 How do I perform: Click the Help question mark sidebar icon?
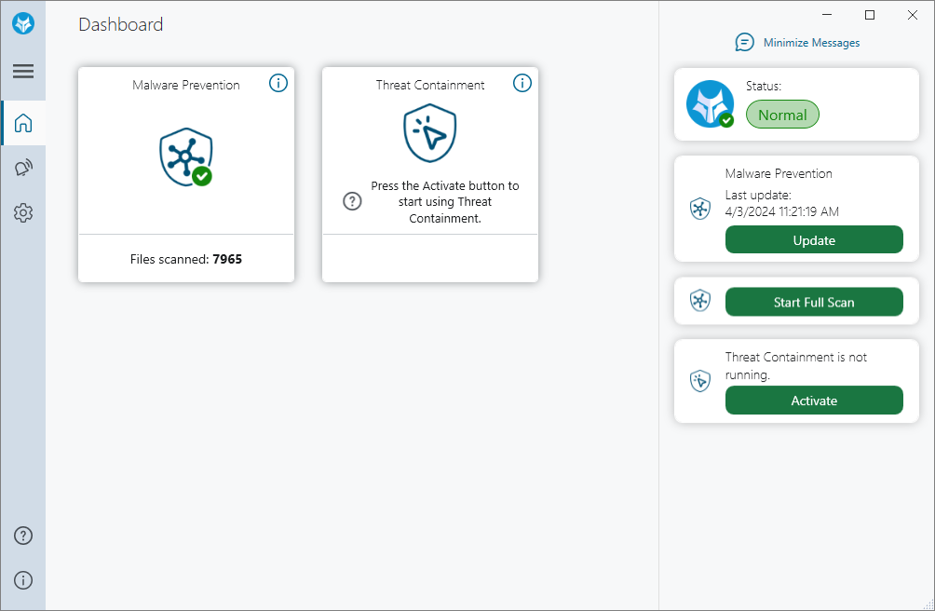tap(23, 536)
